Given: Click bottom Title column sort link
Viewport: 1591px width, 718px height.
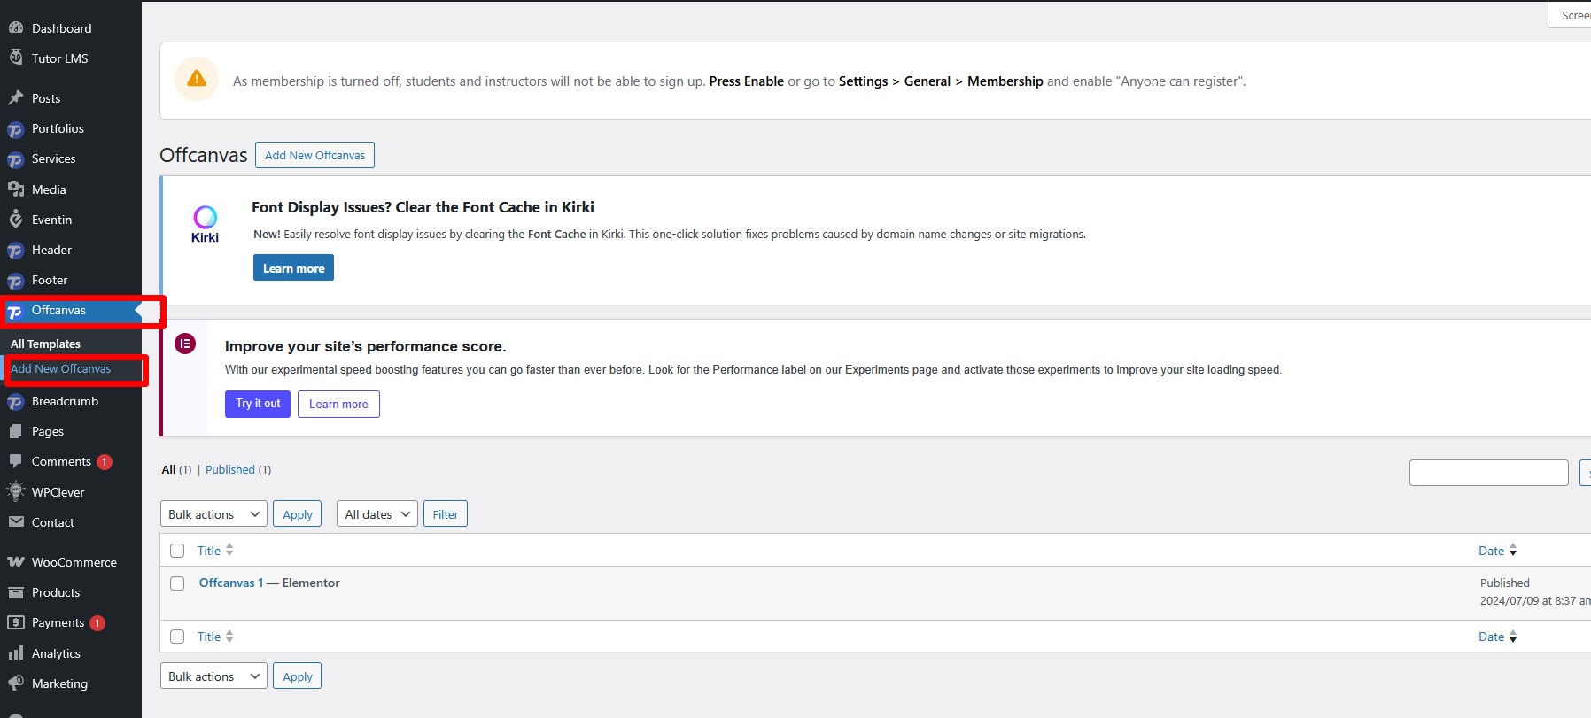Looking at the screenshot, I should point(215,637).
